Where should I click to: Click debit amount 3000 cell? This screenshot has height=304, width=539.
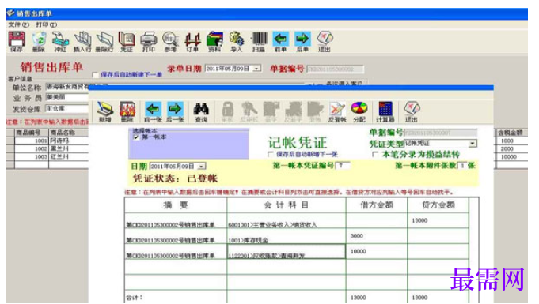(377, 236)
